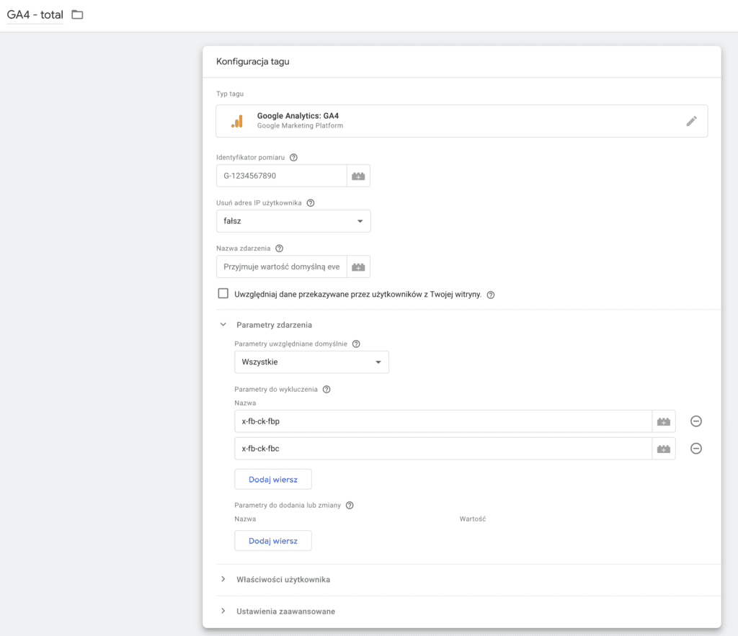738x636 pixels.
Task: Click the Konfiguracja tagu heading
Action: [x=253, y=62]
